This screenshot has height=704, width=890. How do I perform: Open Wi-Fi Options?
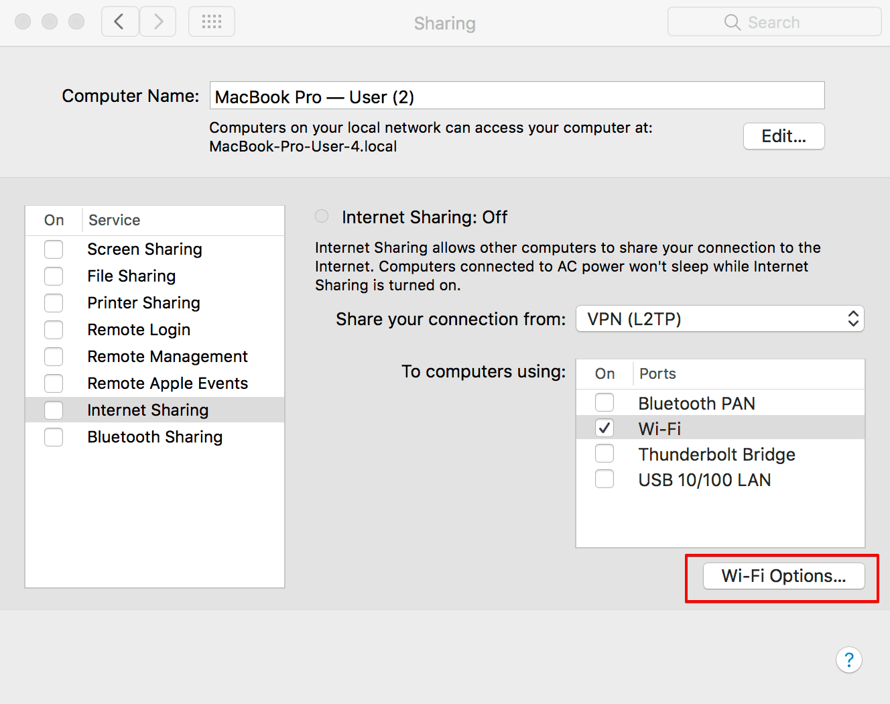point(783,576)
